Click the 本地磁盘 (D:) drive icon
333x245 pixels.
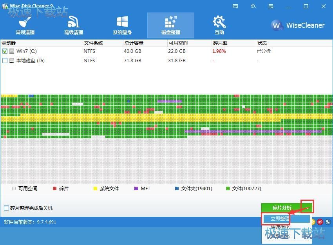coord(12,61)
